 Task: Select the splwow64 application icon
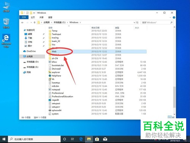(50, 110)
